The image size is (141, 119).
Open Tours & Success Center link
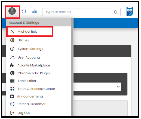[x=36, y=89]
